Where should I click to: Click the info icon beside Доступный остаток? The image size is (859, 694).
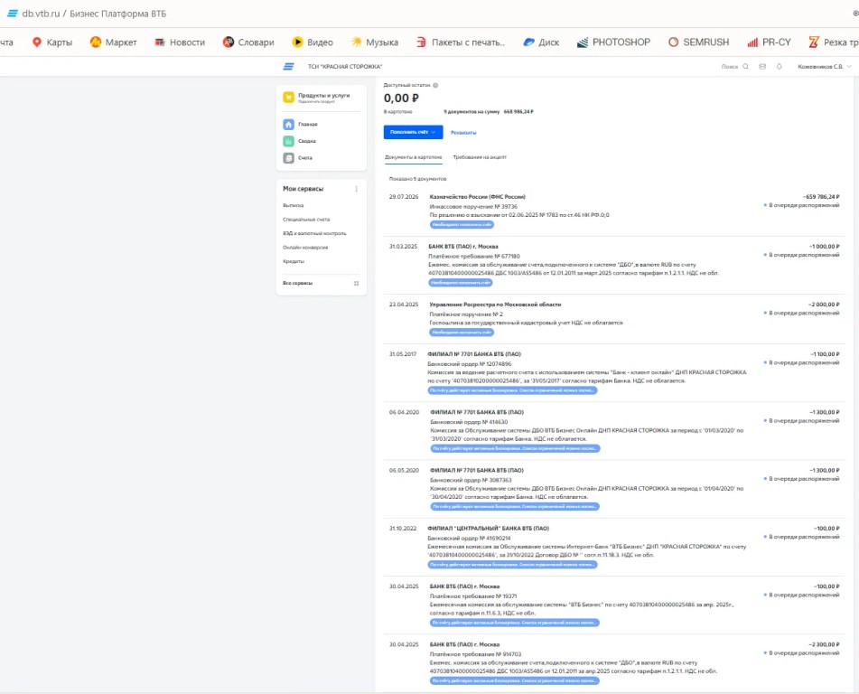pos(435,85)
